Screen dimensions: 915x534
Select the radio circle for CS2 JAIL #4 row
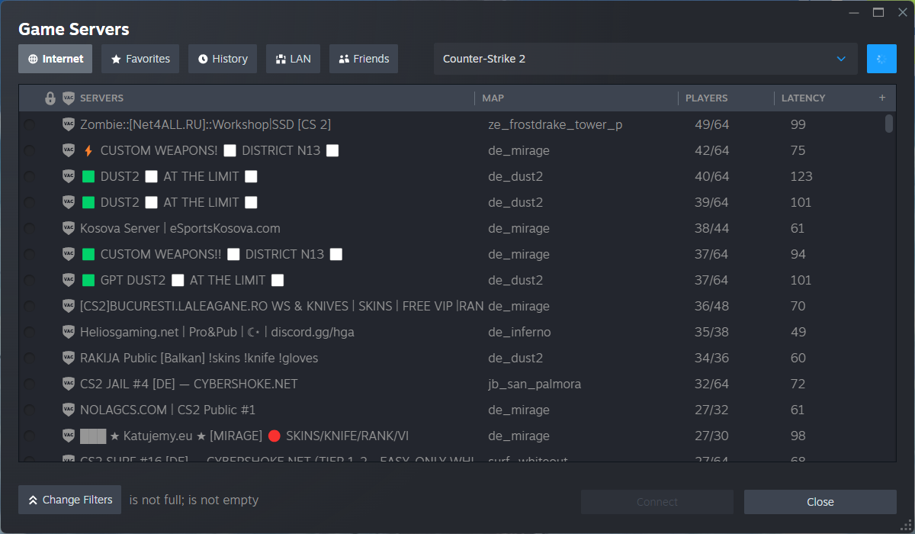(x=30, y=384)
